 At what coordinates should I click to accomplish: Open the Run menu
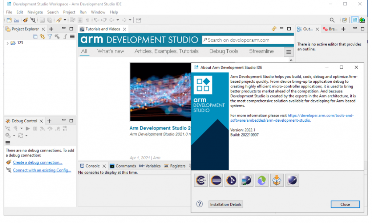[x=83, y=12]
